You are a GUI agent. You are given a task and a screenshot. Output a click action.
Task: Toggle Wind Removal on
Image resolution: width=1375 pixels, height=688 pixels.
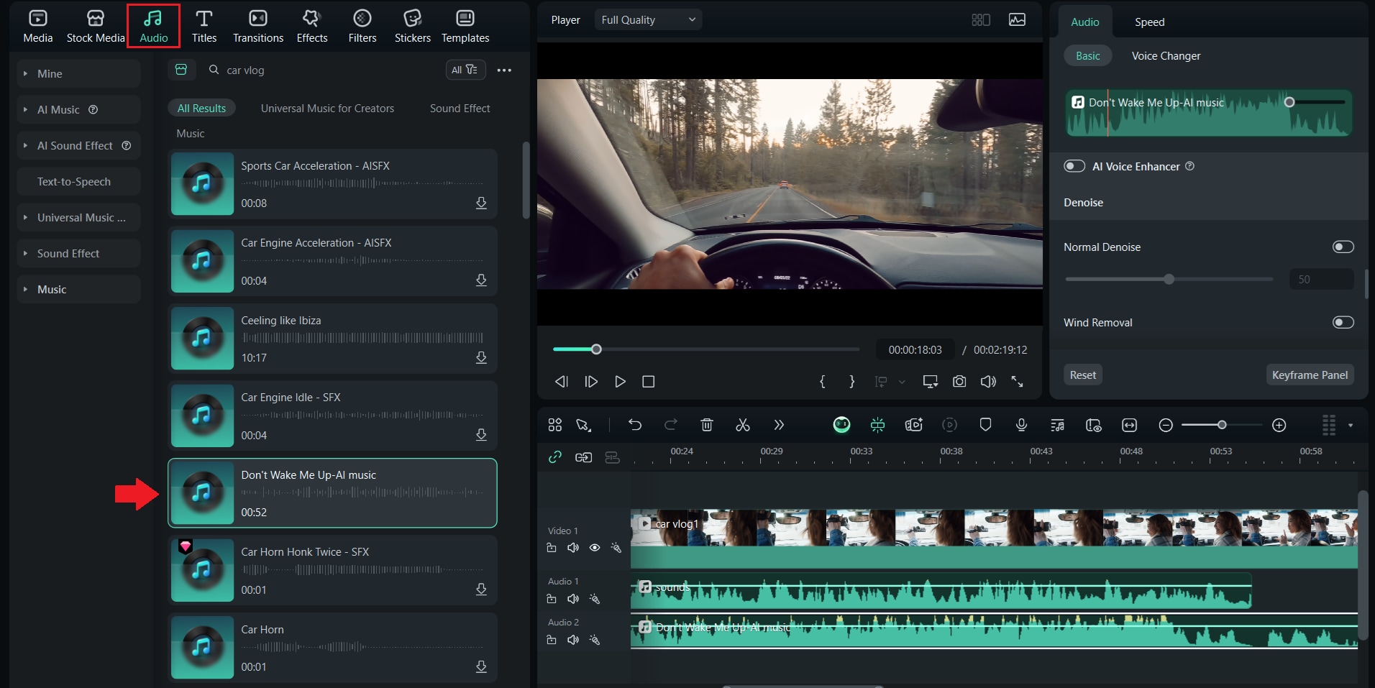coord(1343,323)
